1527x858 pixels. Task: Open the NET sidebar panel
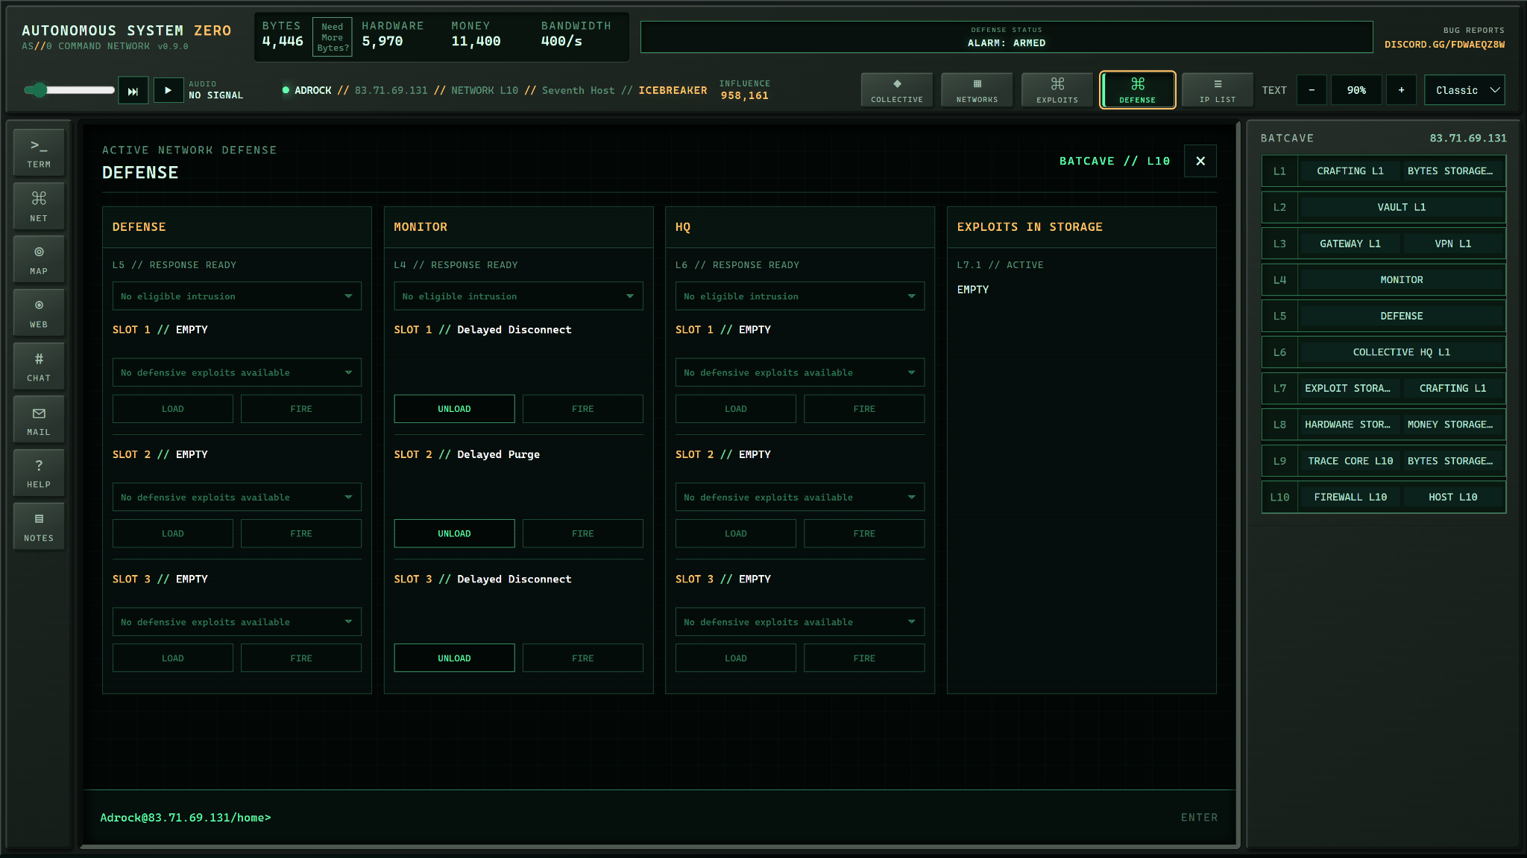pyautogui.click(x=39, y=206)
